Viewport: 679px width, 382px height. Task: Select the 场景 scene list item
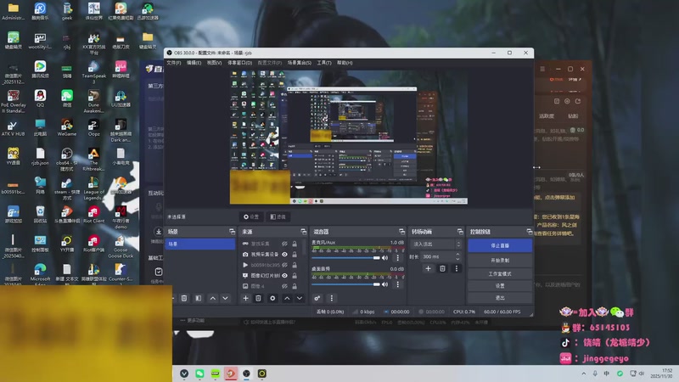200,244
